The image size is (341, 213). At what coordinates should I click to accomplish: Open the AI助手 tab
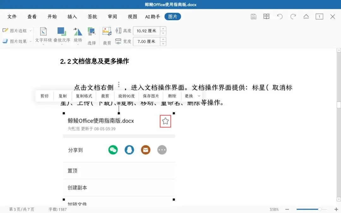(x=153, y=16)
